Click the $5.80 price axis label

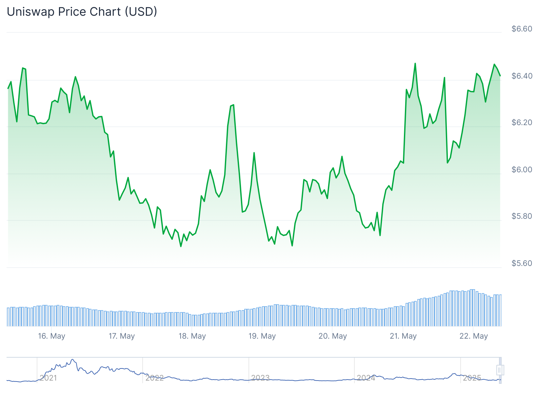[x=522, y=216]
